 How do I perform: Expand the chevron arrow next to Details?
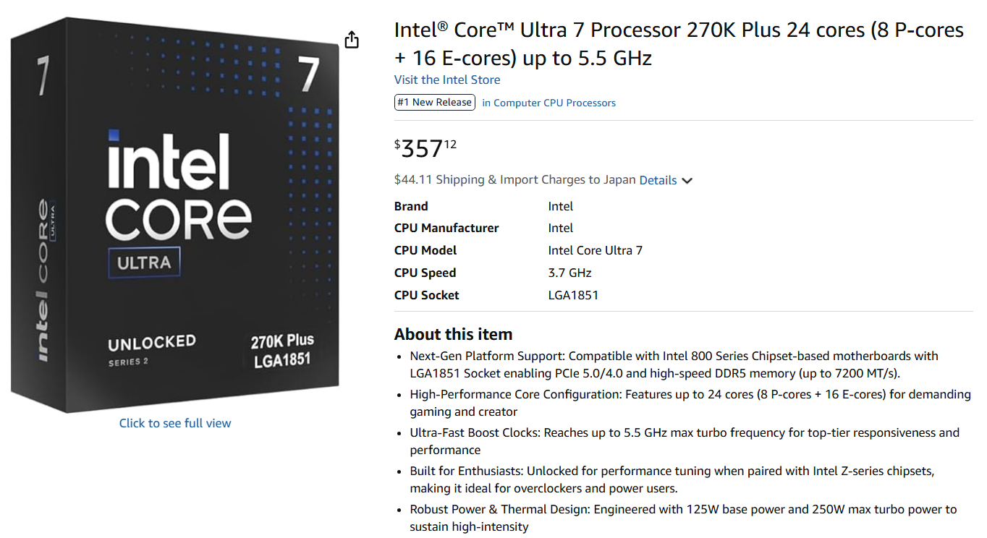pos(687,181)
